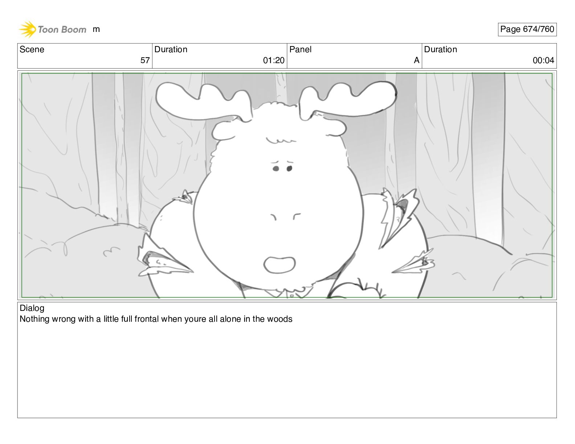Click the Toon Boom logo icon
The height and width of the screenshot is (444, 575).
click(x=27, y=29)
